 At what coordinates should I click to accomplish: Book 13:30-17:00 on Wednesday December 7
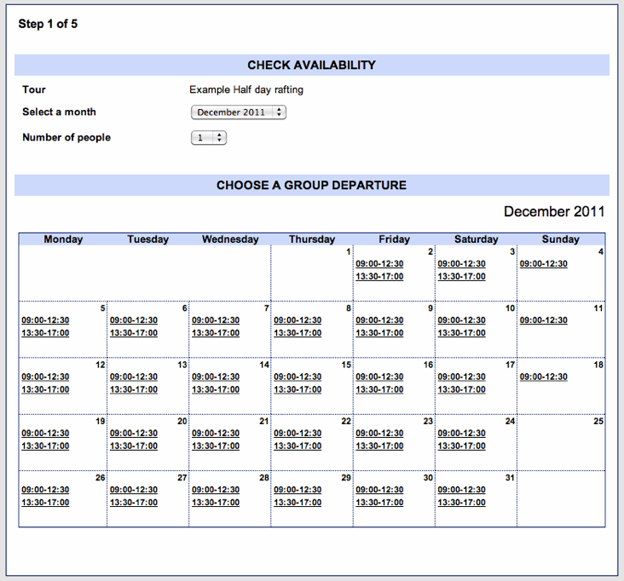[216, 333]
